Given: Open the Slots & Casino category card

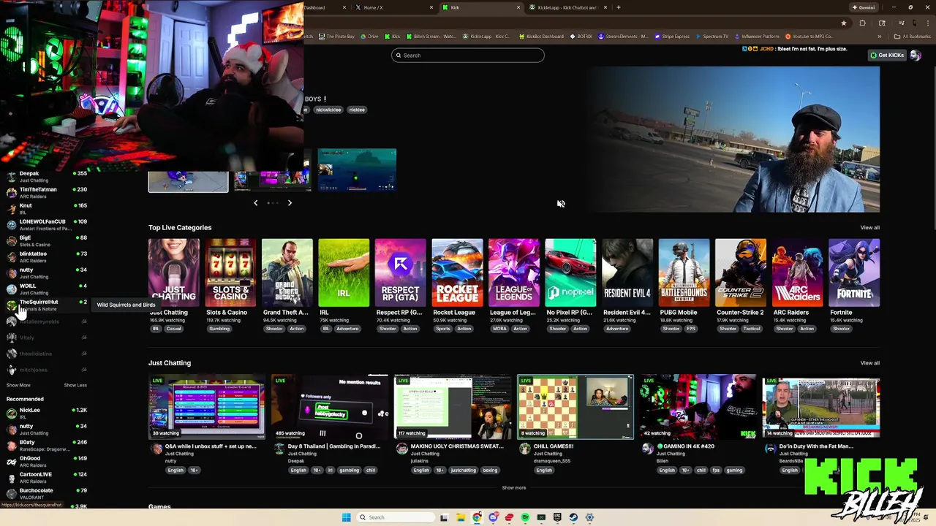Looking at the screenshot, I should click(230, 272).
